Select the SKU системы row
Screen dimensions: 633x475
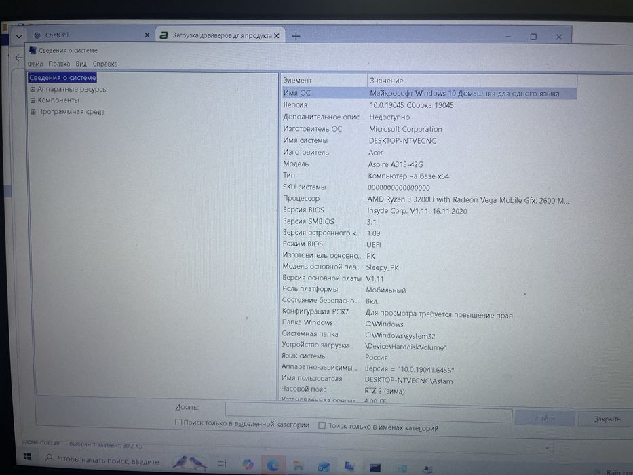[429, 187]
